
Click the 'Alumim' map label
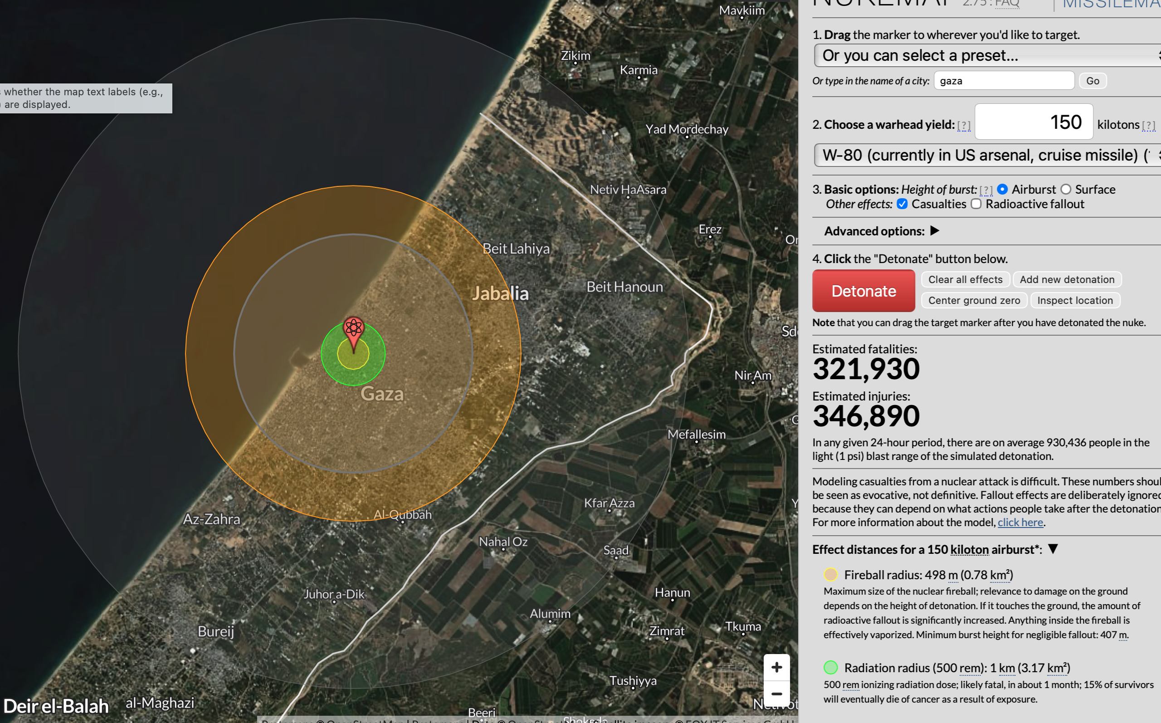pyautogui.click(x=550, y=614)
